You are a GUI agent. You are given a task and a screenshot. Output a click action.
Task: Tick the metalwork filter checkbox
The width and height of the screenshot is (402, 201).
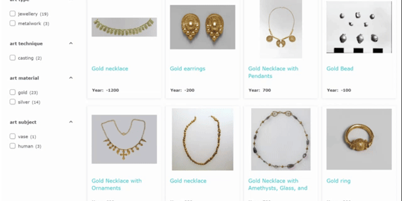[x=13, y=23]
